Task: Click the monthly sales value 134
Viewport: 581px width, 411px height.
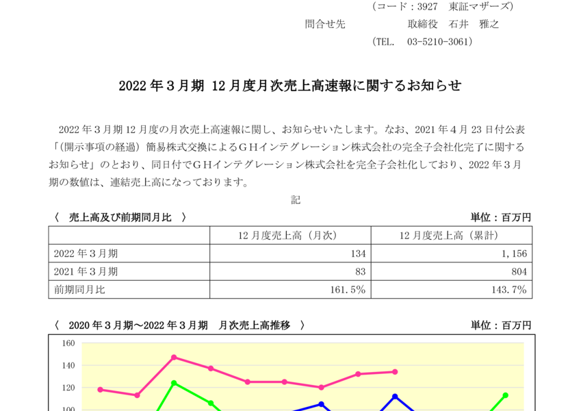Action: 358,253
